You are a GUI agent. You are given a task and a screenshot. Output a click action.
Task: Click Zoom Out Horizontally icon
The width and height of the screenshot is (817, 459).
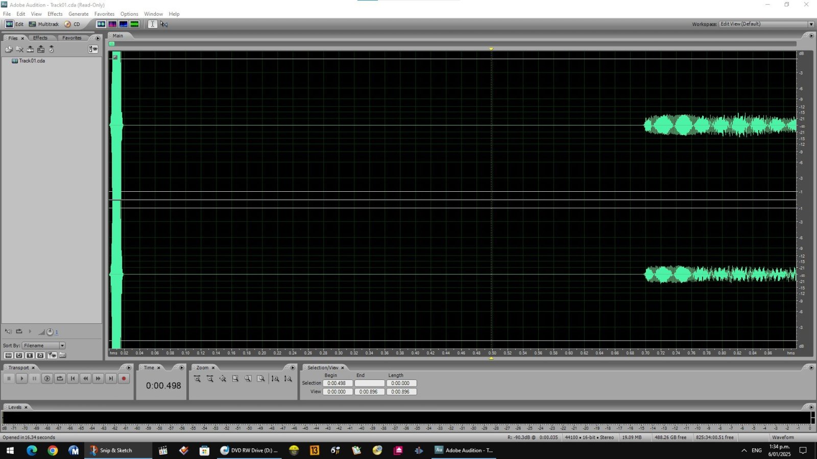(x=210, y=378)
